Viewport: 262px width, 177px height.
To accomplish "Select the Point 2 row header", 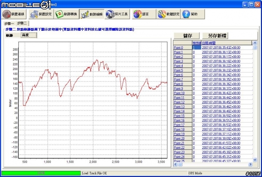I will tap(183, 57).
